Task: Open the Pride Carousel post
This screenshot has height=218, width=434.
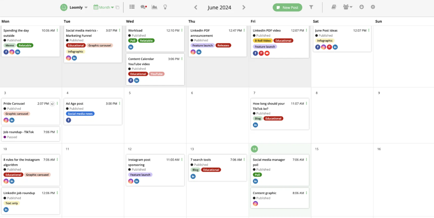Action: pos(30,111)
